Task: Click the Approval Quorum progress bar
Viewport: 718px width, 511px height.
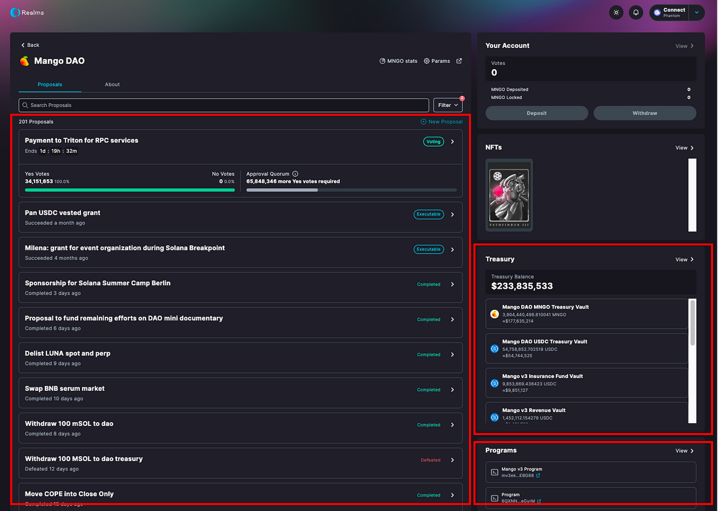Action: (351, 190)
